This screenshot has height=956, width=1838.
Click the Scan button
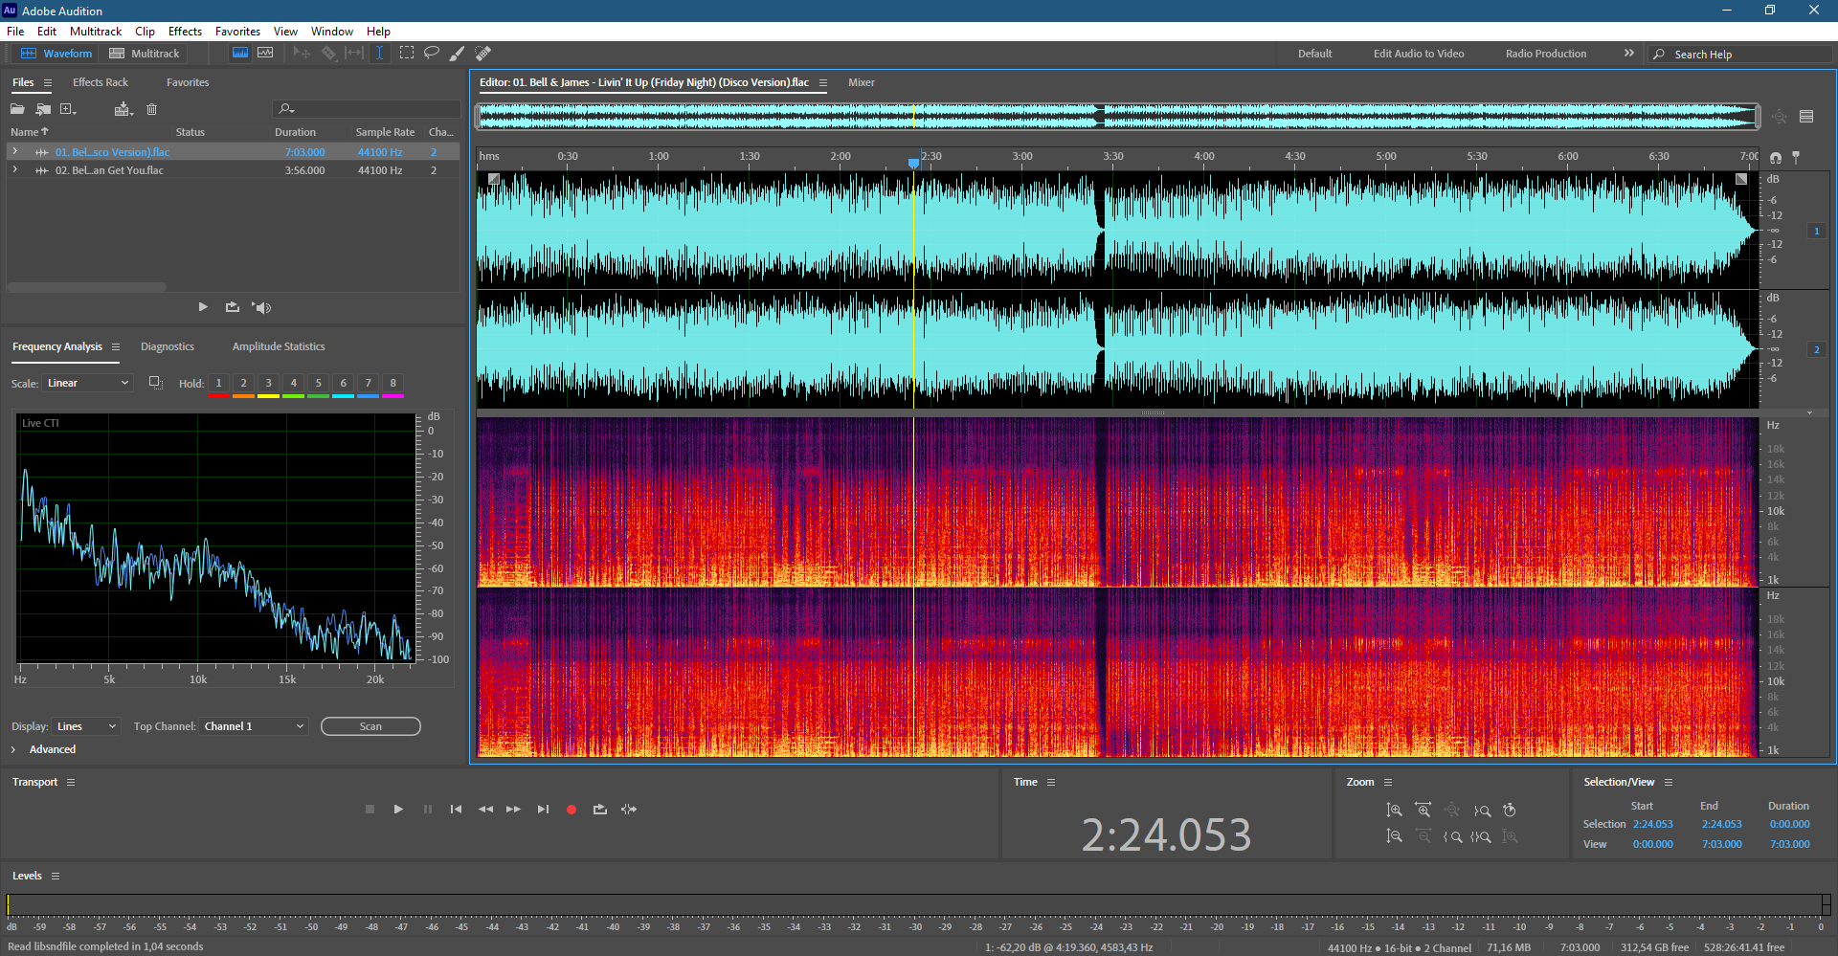pos(370,726)
